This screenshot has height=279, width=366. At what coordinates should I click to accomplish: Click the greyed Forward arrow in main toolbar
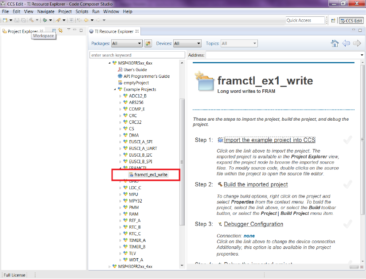click(98, 20)
